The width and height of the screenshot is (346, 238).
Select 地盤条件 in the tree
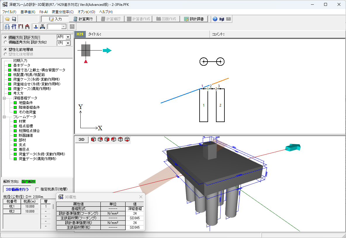[x=26, y=103]
